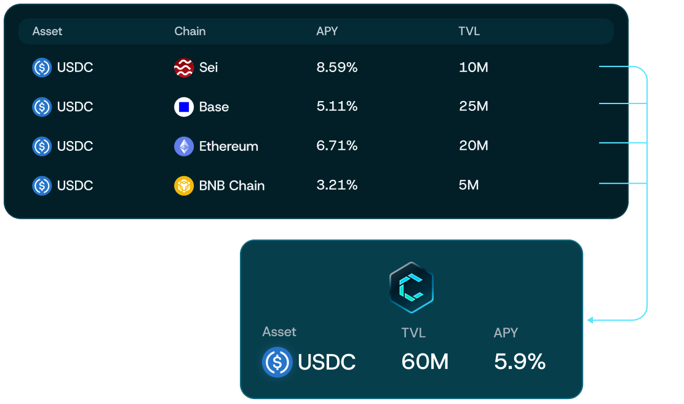Sort by the APY column header in the table
Screen dimensions: 684x404
click(327, 31)
